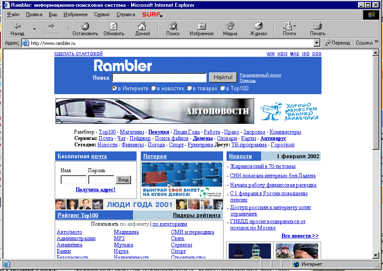The image size is (383, 271).
Task: Open 'CNN показала интервью бен Ладена' news
Action: 273,176
